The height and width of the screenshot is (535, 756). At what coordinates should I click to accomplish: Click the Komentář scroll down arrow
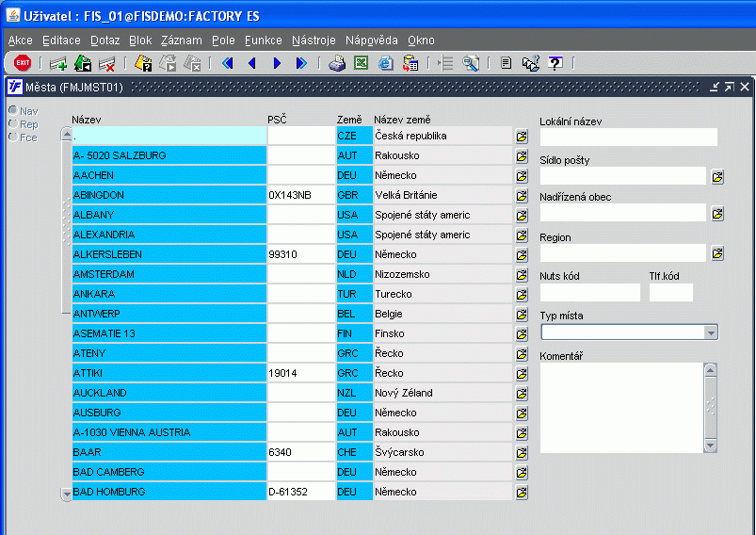710,446
